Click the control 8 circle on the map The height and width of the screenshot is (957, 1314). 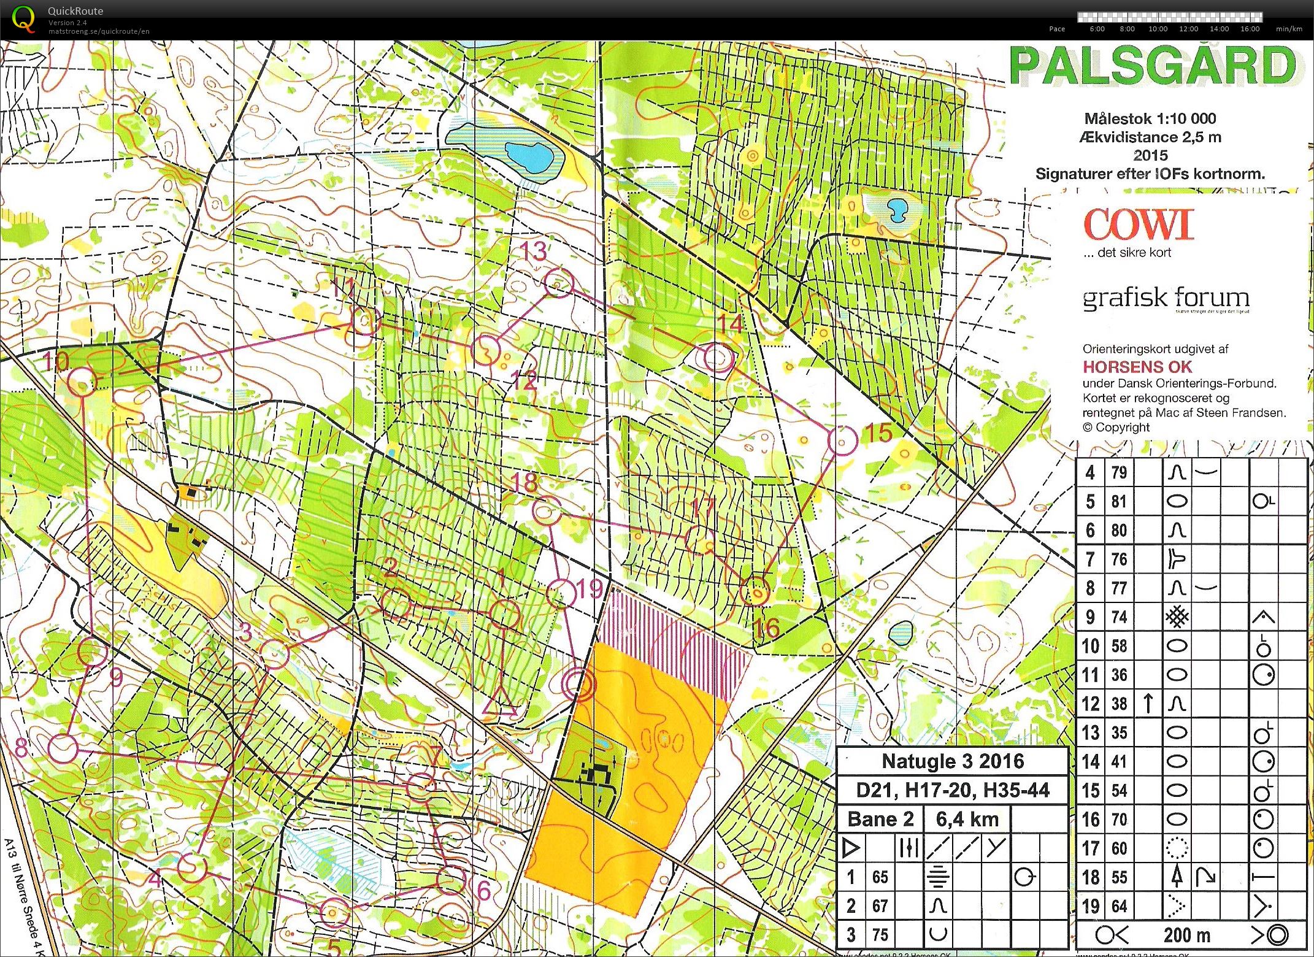point(63,748)
